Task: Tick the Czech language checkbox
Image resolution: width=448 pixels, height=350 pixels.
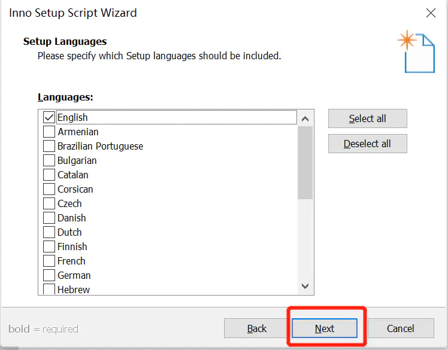Action: pos(49,203)
